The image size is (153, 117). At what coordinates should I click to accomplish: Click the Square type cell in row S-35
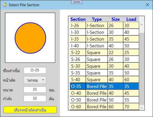click(97, 73)
